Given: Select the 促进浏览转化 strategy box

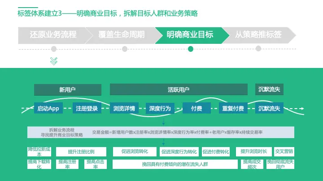Looking at the screenshot, I should [x=135, y=152].
